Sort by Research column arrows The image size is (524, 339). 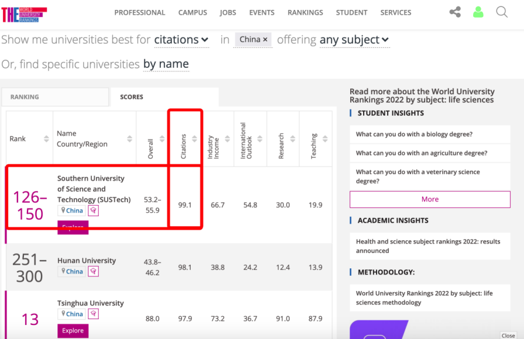pyautogui.click(x=292, y=139)
